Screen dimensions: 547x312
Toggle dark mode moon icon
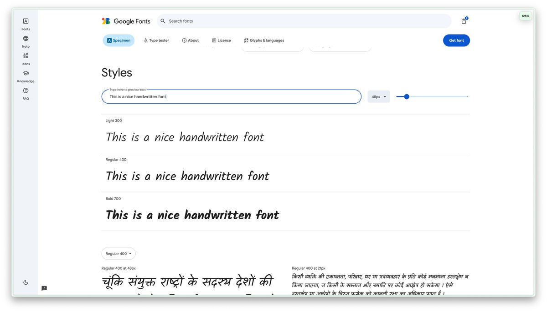coord(26,282)
